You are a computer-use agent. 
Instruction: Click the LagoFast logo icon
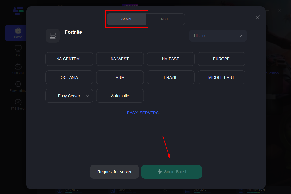(18, 11)
